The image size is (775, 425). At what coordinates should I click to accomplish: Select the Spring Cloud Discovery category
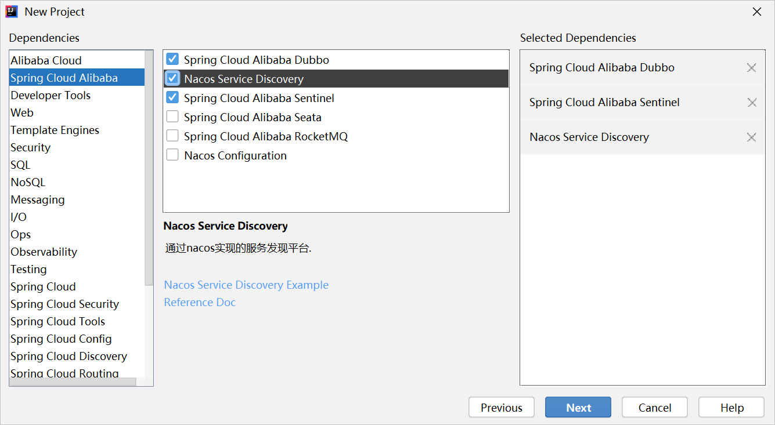pyautogui.click(x=69, y=356)
